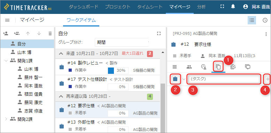This screenshot has height=133, width=271.
Task: Select 岡本 直哉 under 開発1課
Action: tap(33, 86)
